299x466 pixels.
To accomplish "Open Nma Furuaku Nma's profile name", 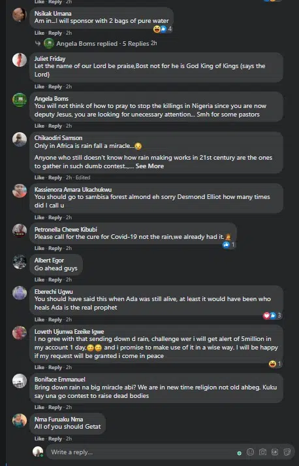I will (59, 420).
